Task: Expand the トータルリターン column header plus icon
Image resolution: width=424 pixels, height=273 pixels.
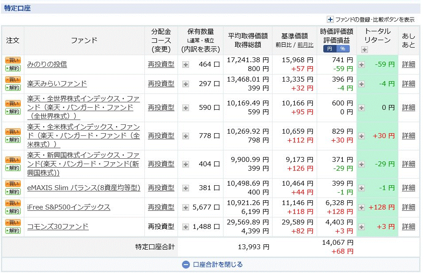Action: tap(364, 49)
